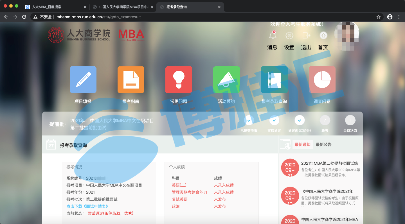This screenshot has height=224, width=405.
Task: Switch to the 中国人民大学商学院MBA项目 browser tab
Action: click(123, 7)
